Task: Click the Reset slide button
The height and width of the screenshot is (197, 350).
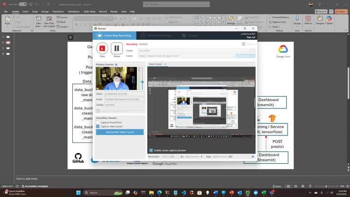Action: point(61,22)
